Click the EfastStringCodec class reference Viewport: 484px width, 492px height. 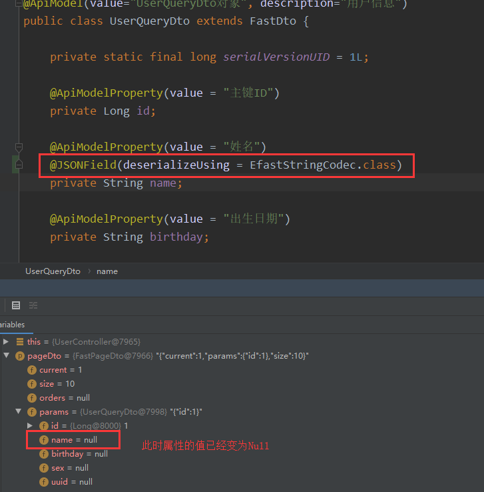[x=303, y=165]
